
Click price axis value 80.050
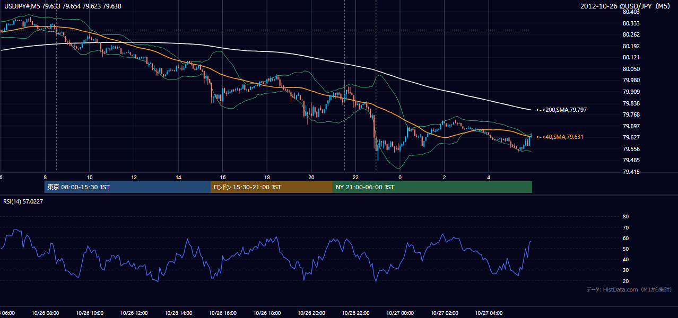[631, 69]
